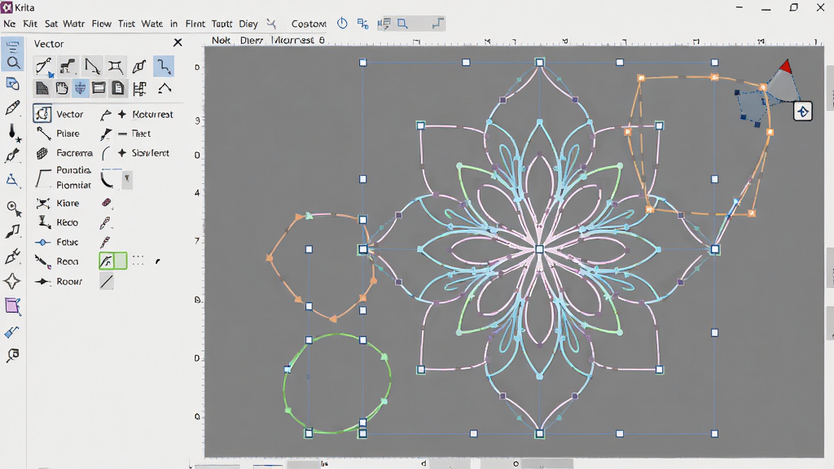Select the overlapping shapes tool in left sidebar

13,84
